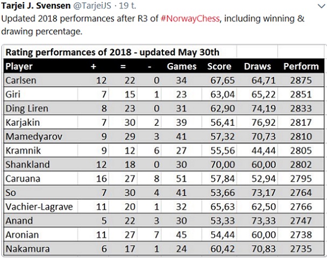Click the Score column header

pos(219,66)
